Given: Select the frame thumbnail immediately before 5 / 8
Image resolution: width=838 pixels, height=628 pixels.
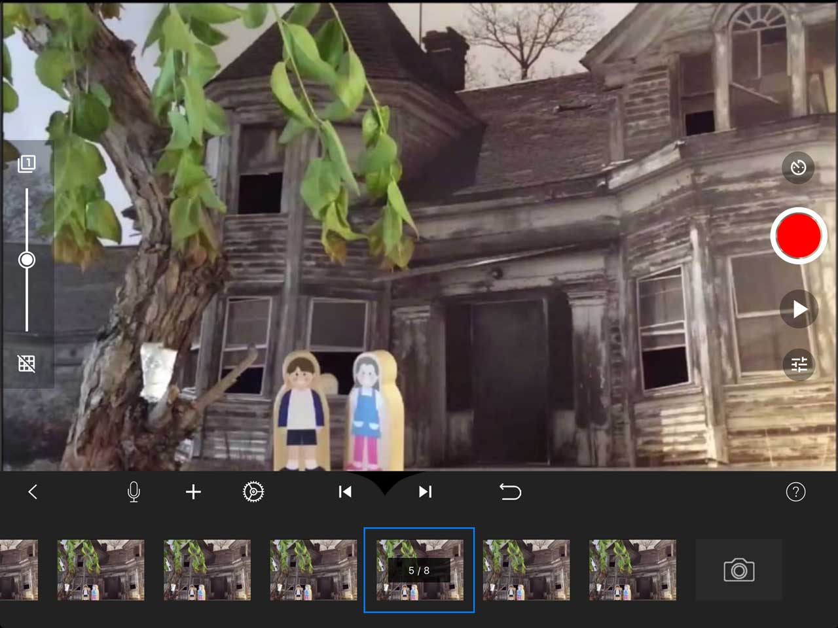Looking at the screenshot, I should click(x=314, y=570).
